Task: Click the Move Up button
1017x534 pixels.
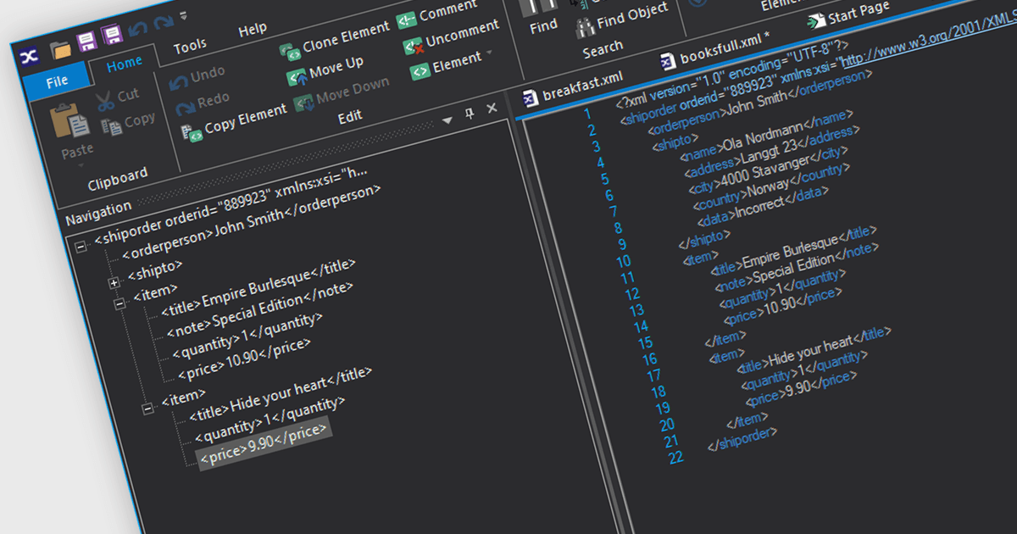Action: tap(325, 70)
